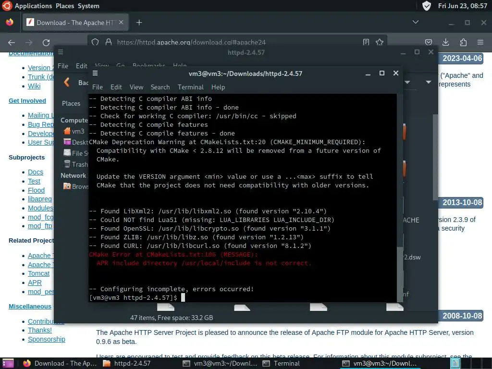Open a new Firefox tab
The height and width of the screenshot is (369, 492).
(139, 22)
